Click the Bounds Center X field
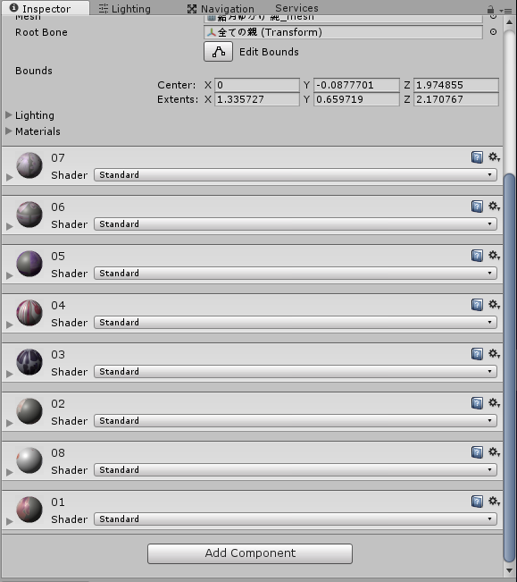517x582 pixels. [257, 85]
